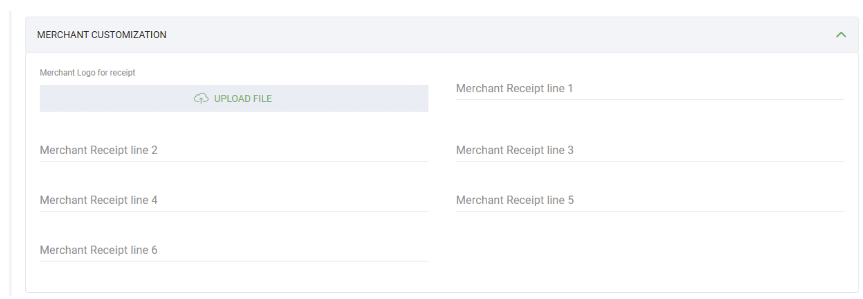Click the empty upload area left of cloud icon
This screenshot has height=299, width=863.
pos(114,99)
